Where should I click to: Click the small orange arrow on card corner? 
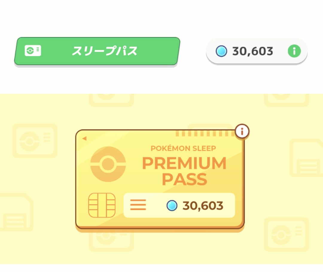(x=84, y=138)
